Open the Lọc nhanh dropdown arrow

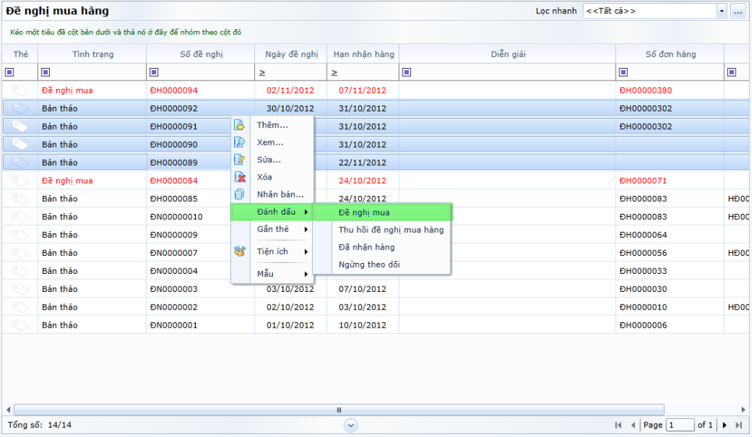(721, 11)
